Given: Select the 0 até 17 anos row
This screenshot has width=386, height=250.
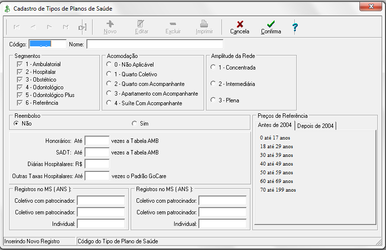Looking at the screenshot, I should [x=275, y=138].
